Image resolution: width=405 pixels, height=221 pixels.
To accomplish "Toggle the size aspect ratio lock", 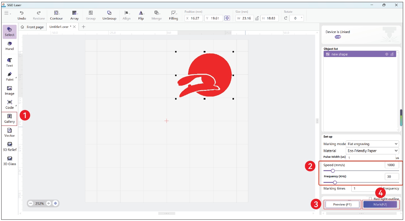I will (257, 18).
